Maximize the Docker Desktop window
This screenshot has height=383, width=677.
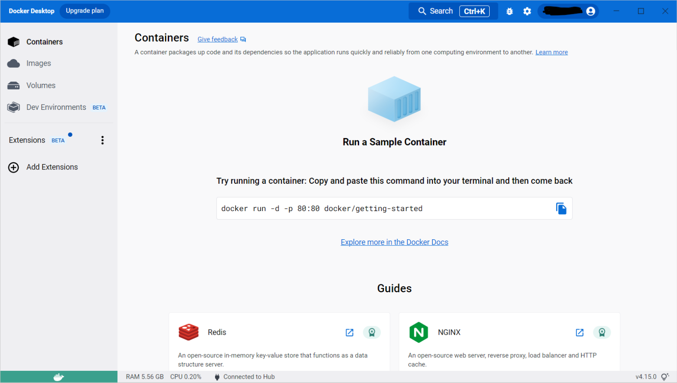point(641,11)
